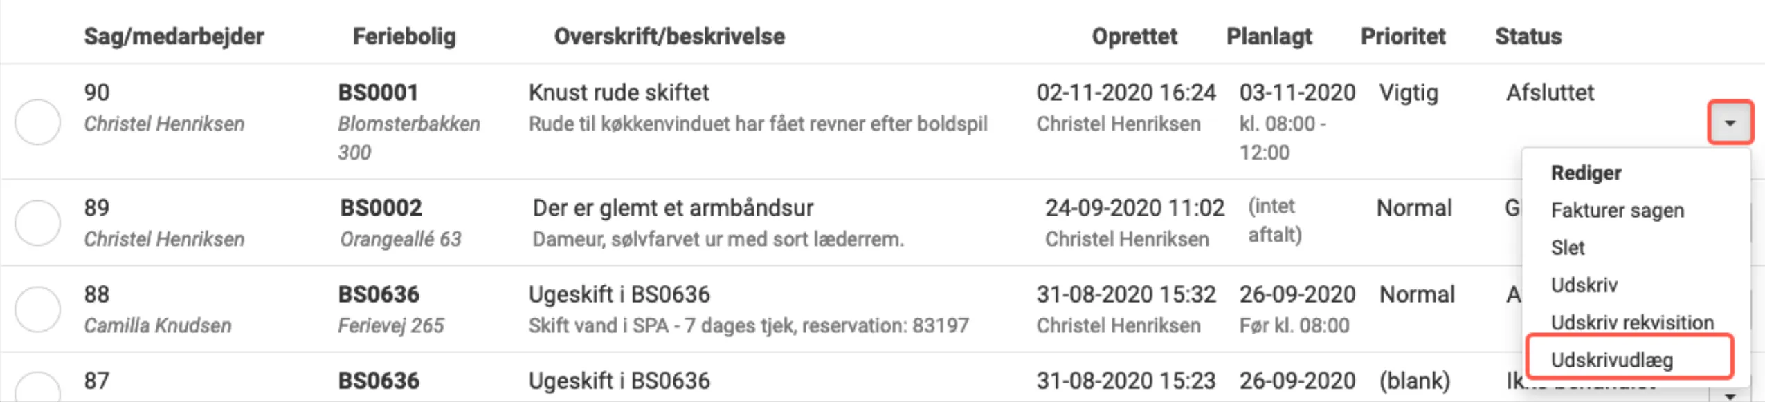Screen dimensions: 1765x402
Task: Sort by the Oprettet column header
Action: [x=1134, y=36]
